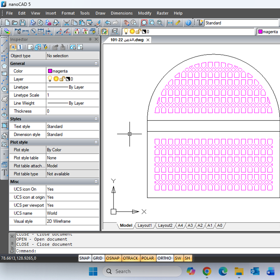
Task: Activate the Pan hand tool
Action: coord(126,23)
